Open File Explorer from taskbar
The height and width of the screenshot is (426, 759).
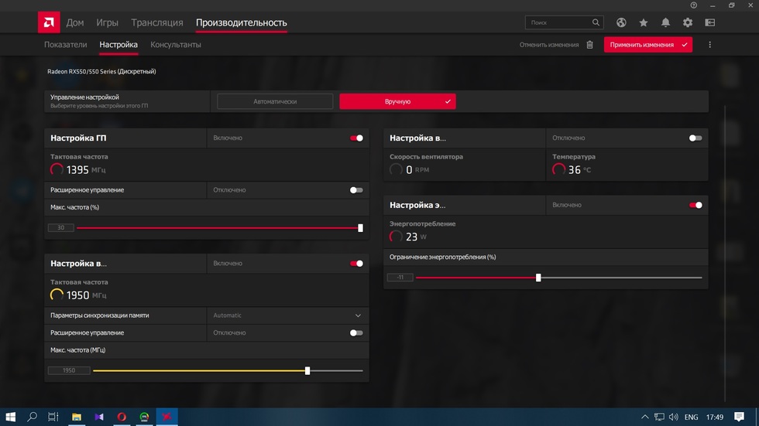coord(77,417)
